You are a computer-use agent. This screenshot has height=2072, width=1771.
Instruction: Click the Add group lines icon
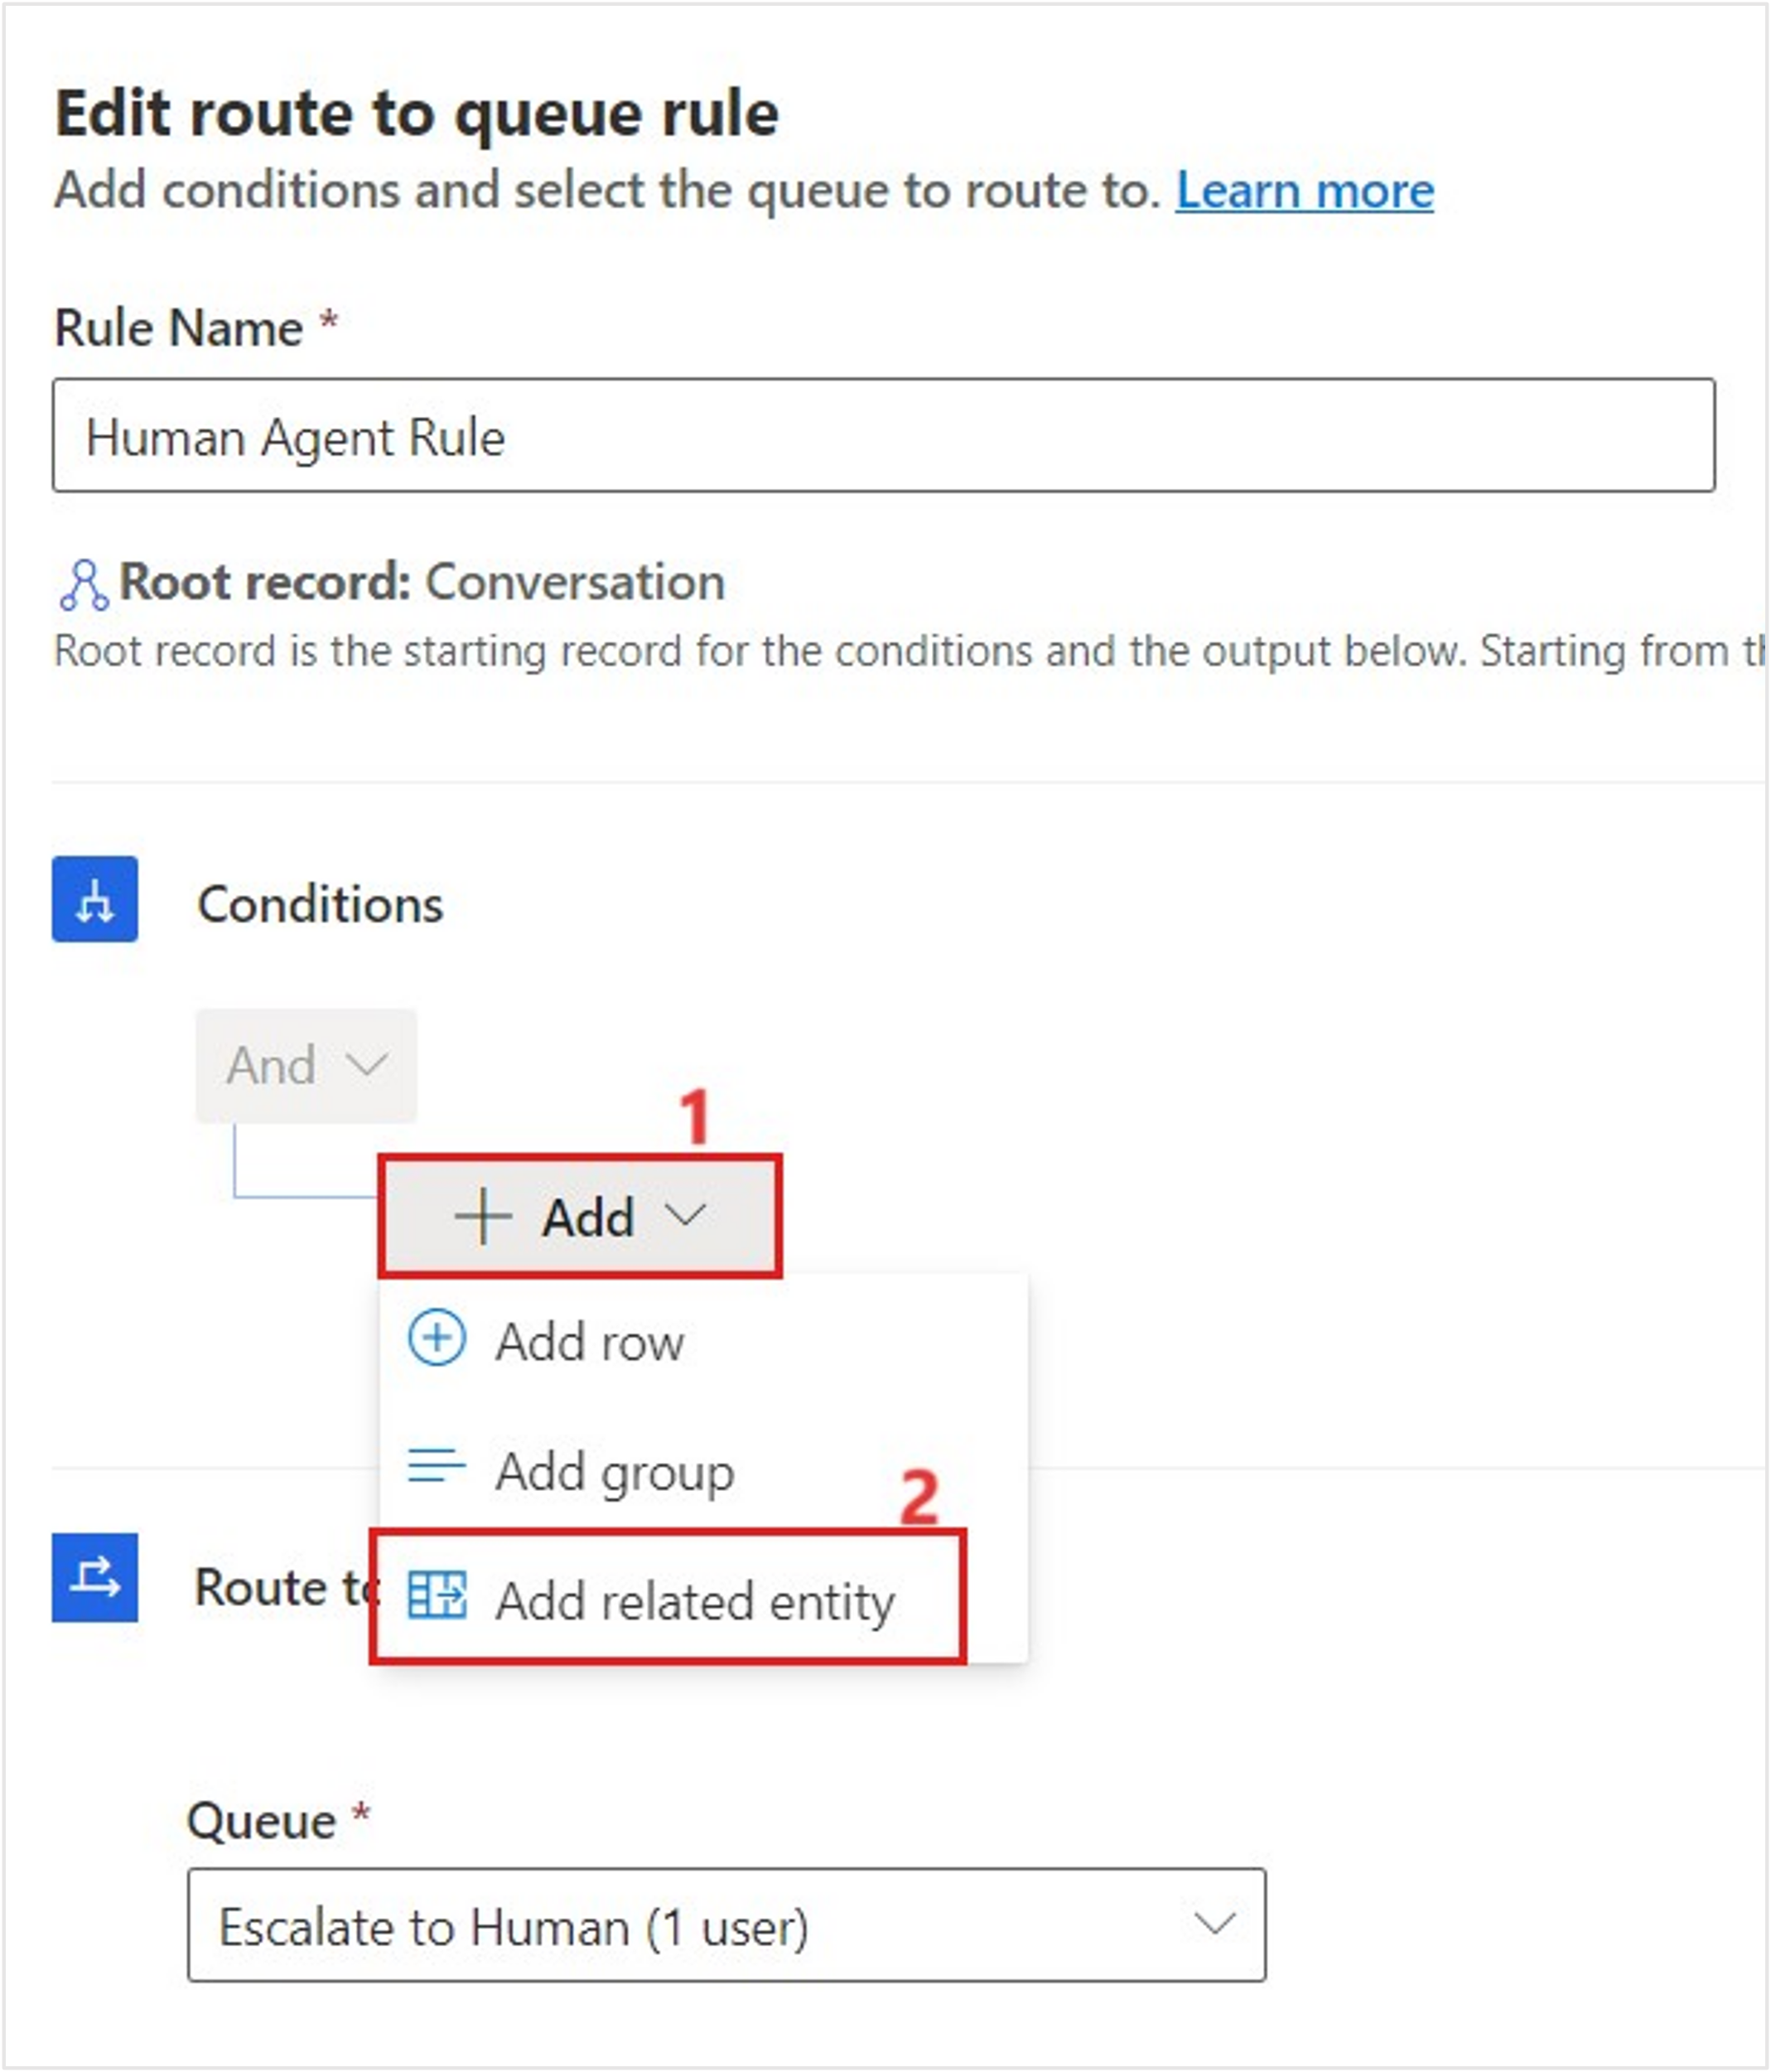[437, 1467]
